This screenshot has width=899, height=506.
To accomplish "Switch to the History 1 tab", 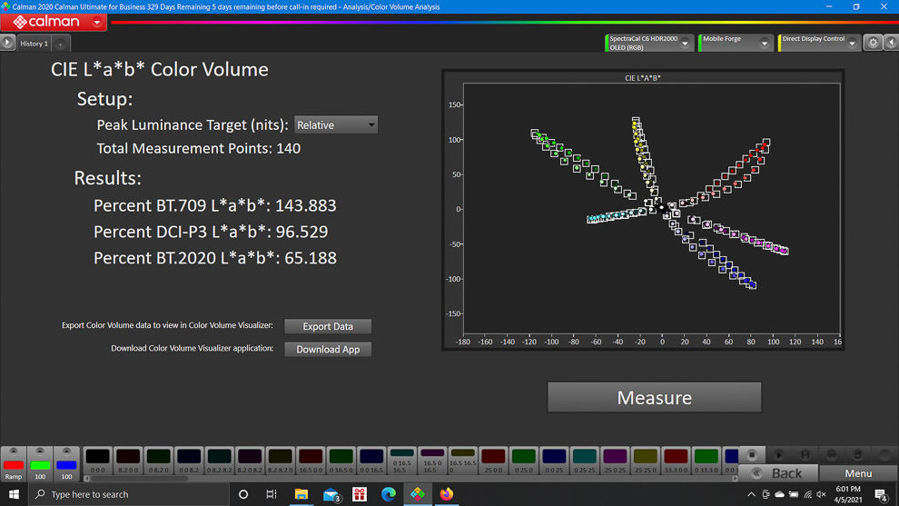I will pos(34,44).
